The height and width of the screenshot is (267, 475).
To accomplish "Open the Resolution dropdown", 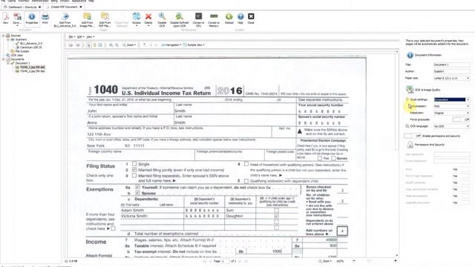I will pyautogui.click(x=452, y=113).
